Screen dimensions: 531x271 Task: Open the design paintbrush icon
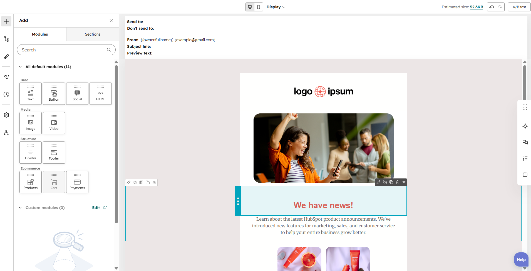coord(6,56)
